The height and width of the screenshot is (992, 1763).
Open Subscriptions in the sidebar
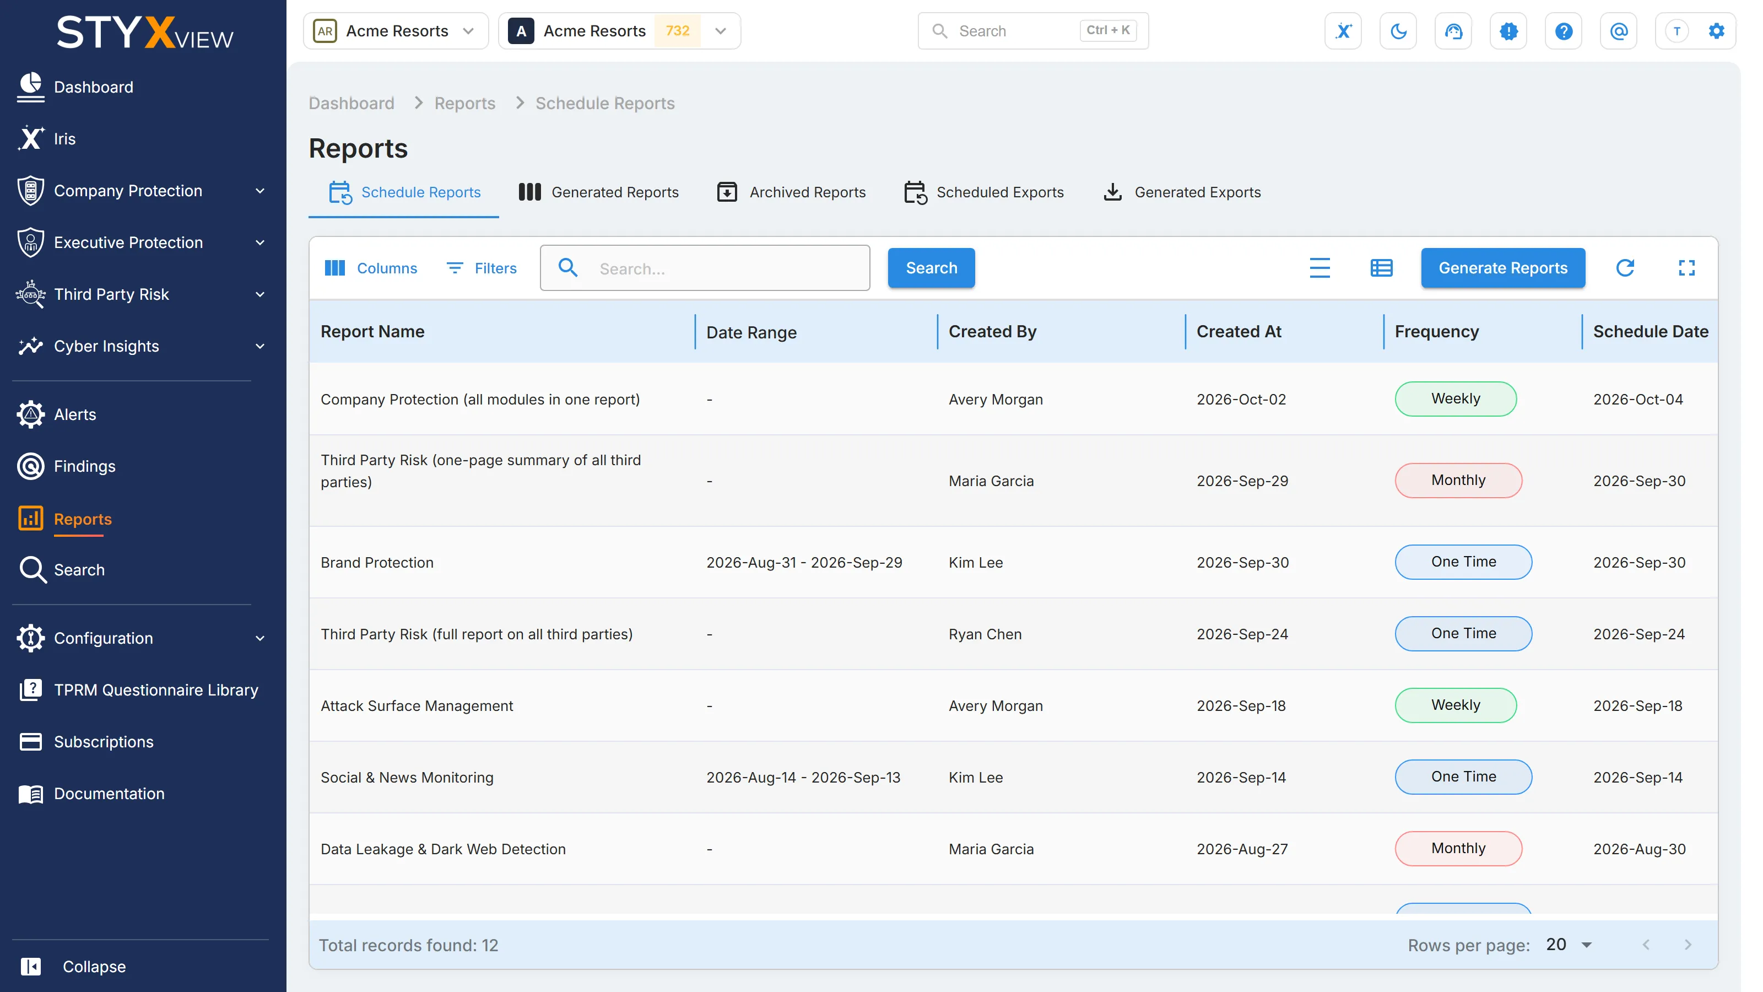(104, 741)
